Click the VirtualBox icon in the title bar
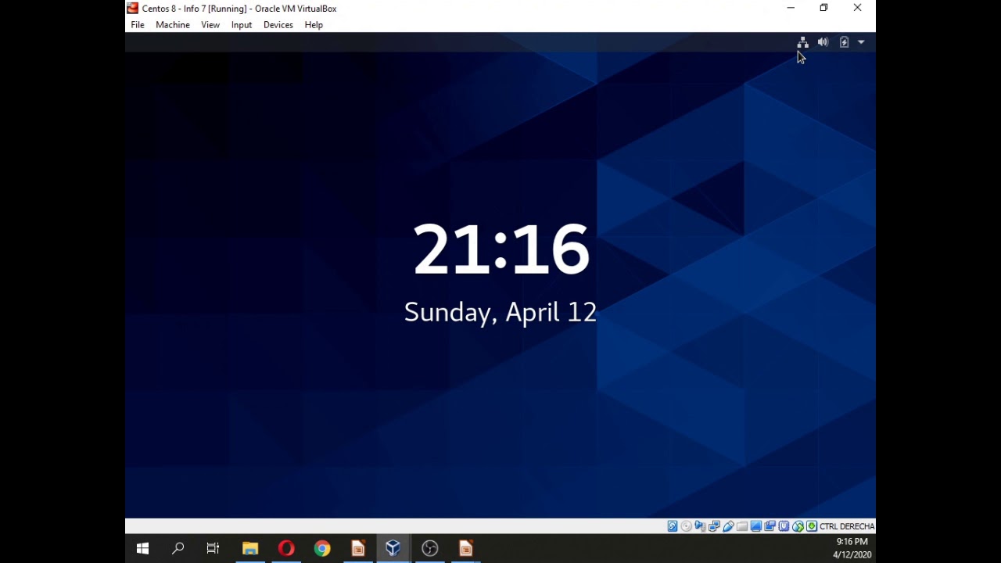1001x563 pixels. 133,8
